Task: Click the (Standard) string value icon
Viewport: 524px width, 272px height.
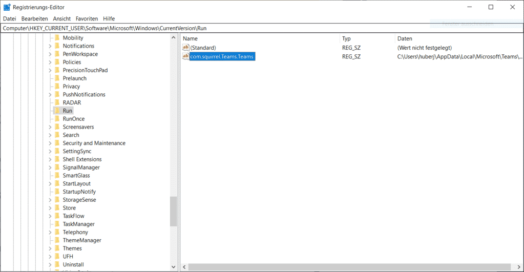Action: (186, 48)
